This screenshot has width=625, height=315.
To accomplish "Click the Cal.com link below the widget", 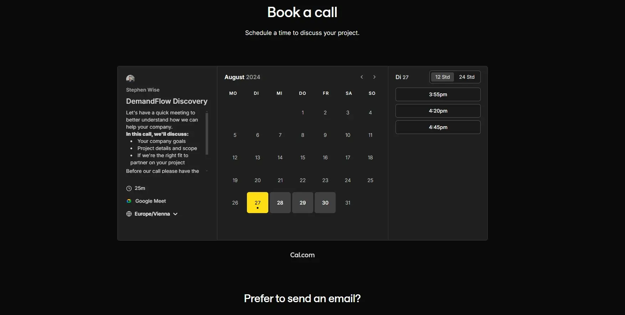I will click(302, 255).
